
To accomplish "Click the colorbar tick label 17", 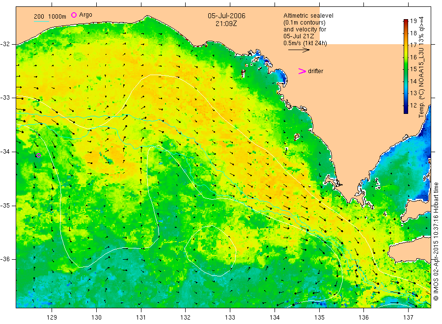I will tap(413, 45).
